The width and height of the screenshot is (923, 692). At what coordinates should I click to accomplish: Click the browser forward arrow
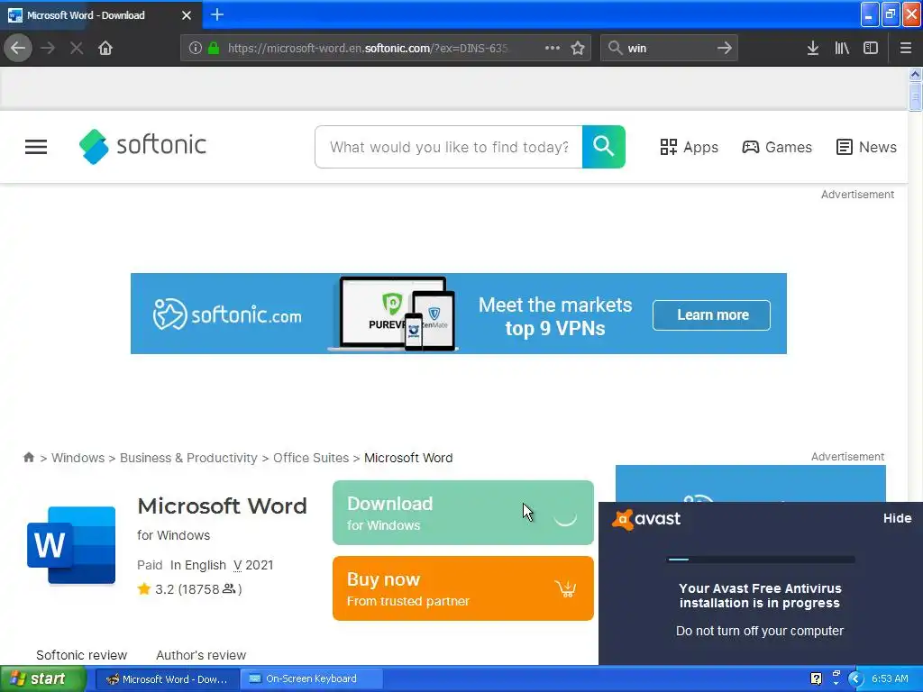[x=48, y=48]
